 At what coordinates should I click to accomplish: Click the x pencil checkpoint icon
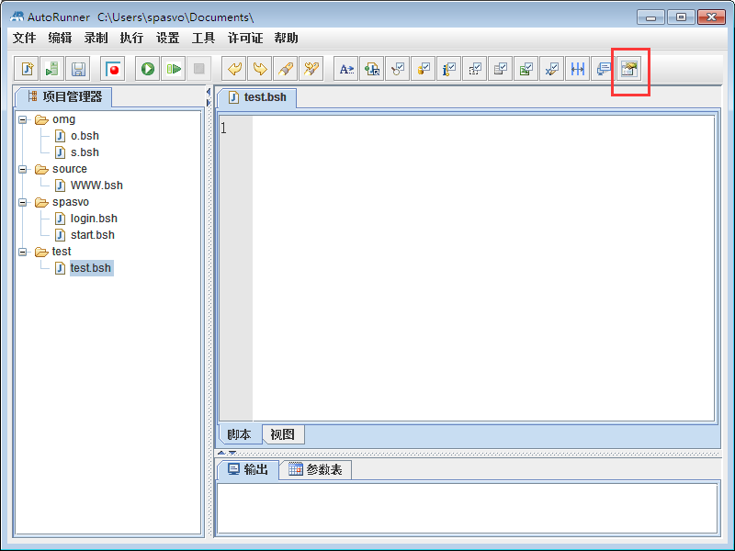coord(552,70)
